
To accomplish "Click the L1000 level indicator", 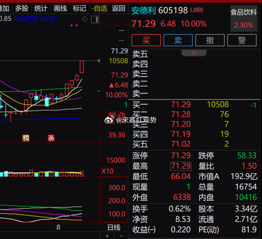I will [197, 10].
